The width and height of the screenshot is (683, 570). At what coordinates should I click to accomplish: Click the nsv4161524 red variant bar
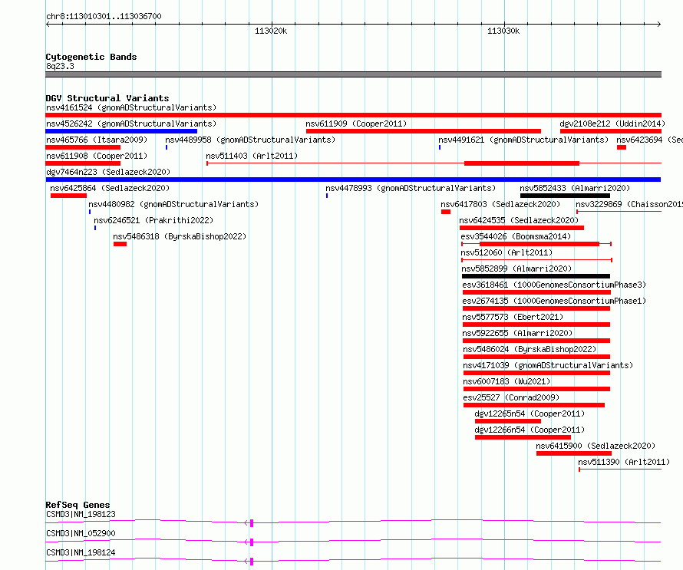point(353,115)
